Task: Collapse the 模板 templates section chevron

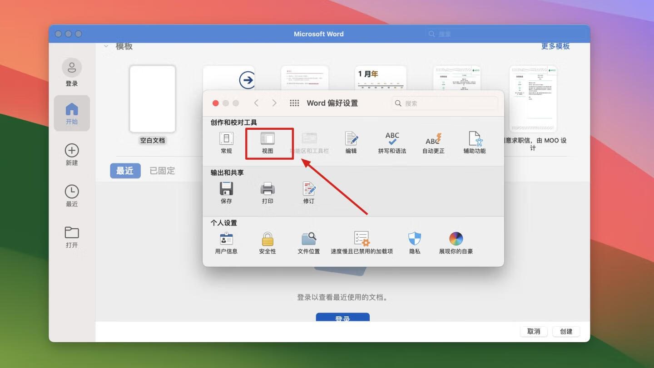Action: [x=106, y=46]
